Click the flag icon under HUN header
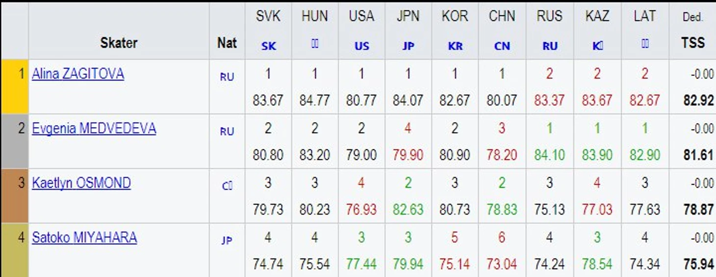Screen dimensions: 716x277 coord(315,44)
